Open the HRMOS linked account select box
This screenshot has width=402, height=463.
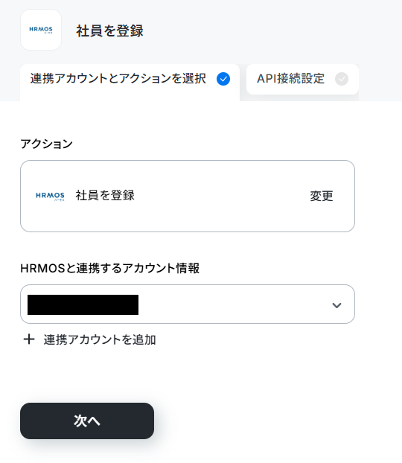pos(188,304)
